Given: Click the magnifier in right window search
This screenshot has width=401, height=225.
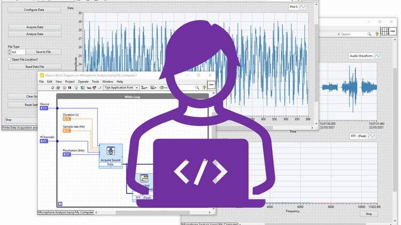Looking at the screenshot, I should 369,34.
